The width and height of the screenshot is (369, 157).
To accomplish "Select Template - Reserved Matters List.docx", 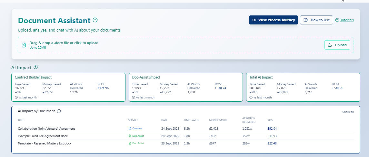I will (x=45, y=143).
